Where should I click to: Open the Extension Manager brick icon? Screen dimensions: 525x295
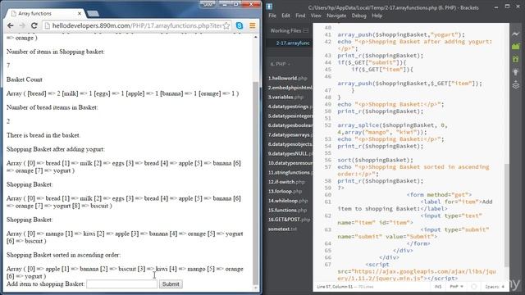click(x=516, y=46)
